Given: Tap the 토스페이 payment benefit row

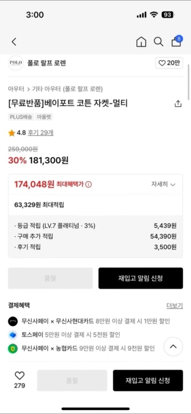Looking at the screenshot, I should tap(71, 335).
